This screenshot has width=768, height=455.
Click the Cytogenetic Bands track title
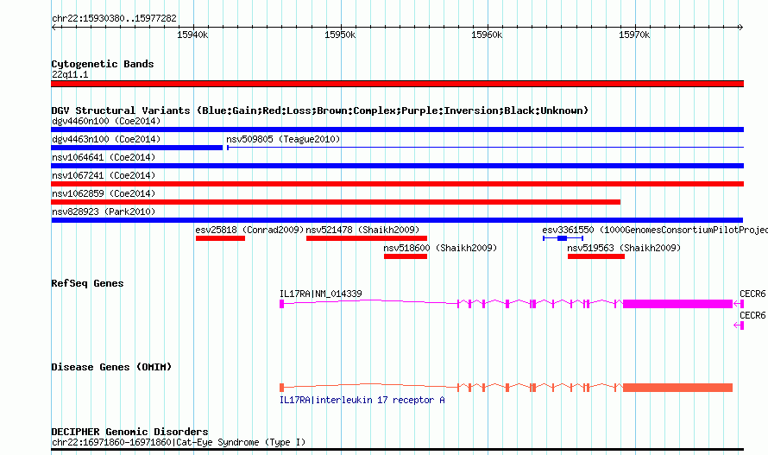(x=103, y=64)
